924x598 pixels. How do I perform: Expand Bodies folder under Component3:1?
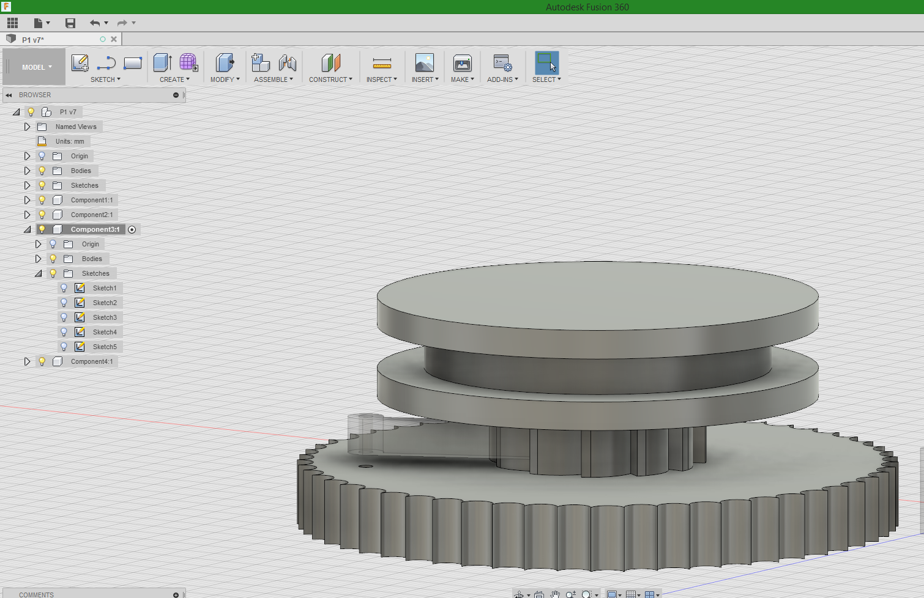38,259
